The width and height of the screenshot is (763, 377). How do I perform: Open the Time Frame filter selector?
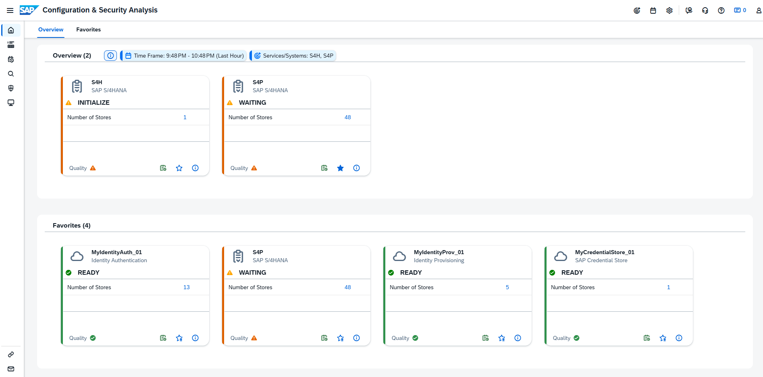point(185,56)
